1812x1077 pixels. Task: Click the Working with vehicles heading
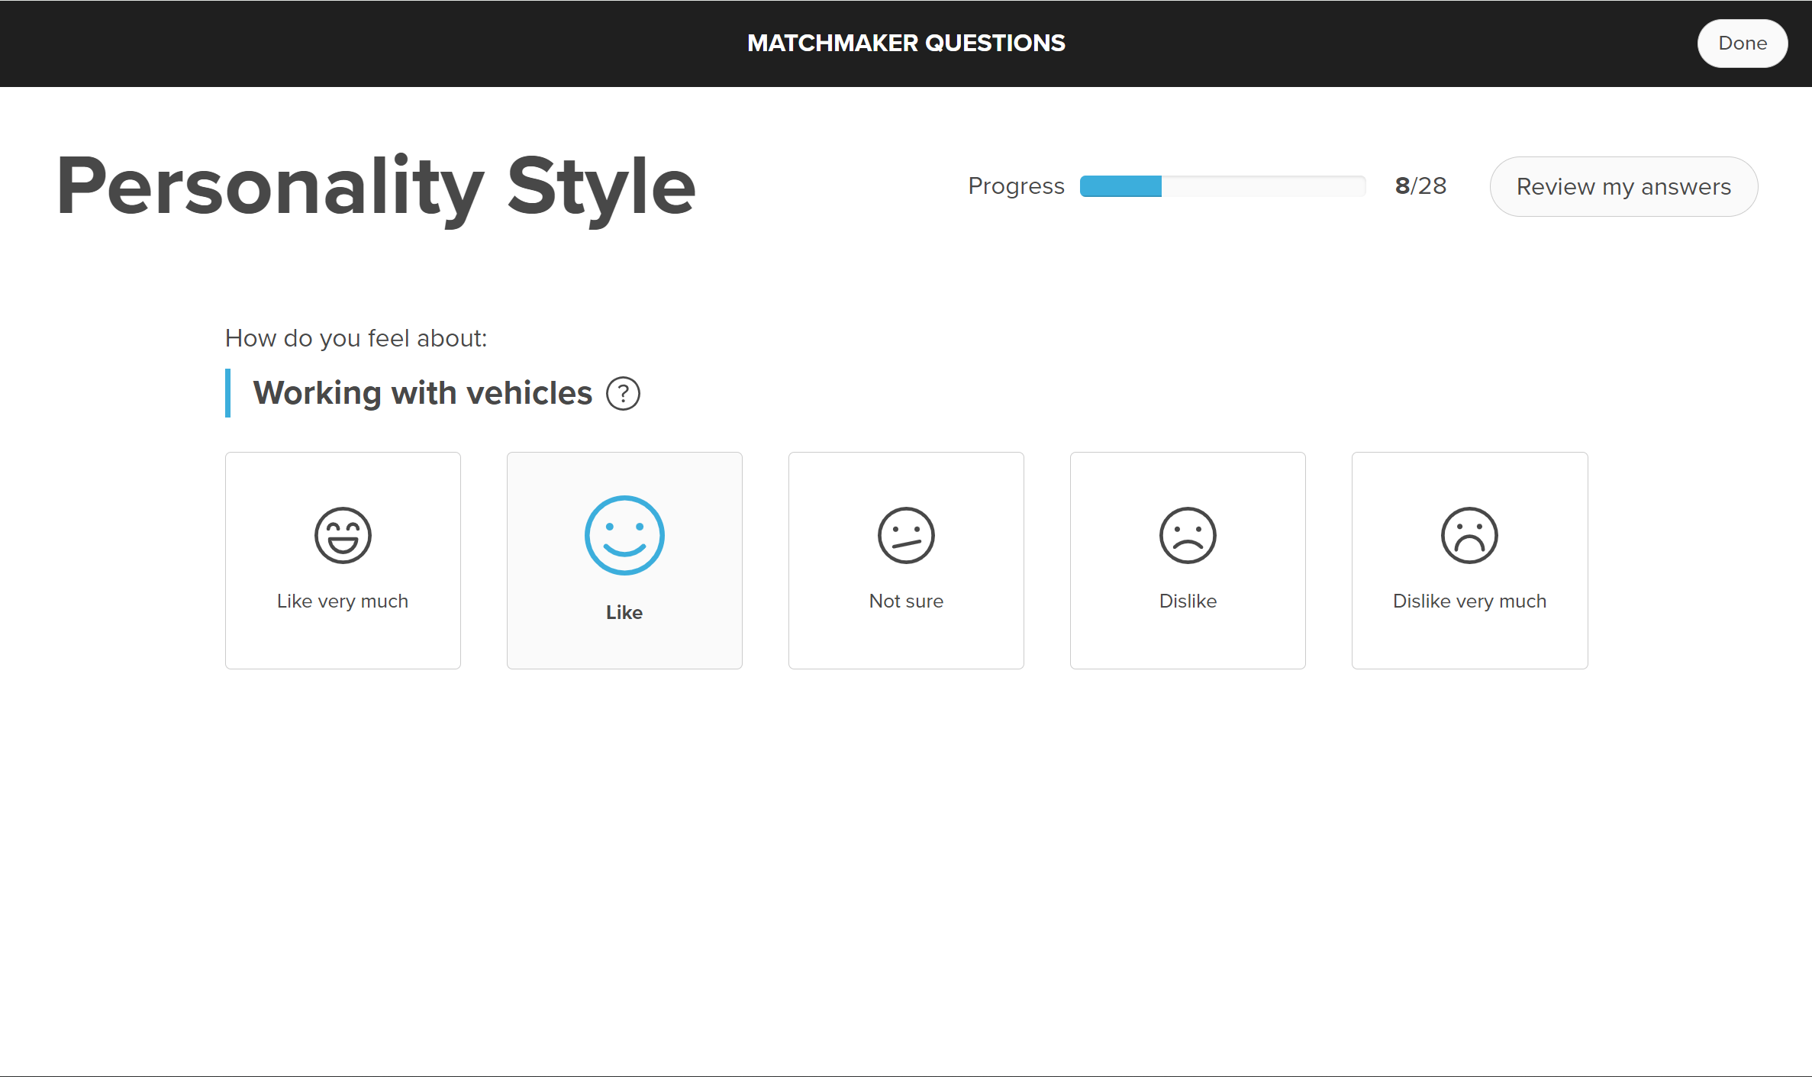coord(422,393)
